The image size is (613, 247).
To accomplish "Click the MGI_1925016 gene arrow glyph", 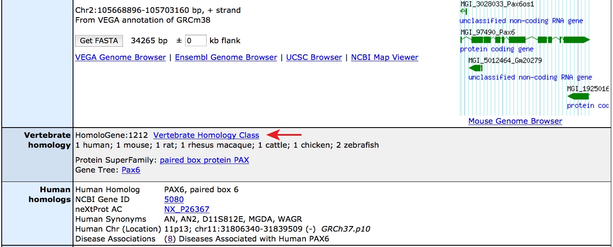I will click(578, 96).
